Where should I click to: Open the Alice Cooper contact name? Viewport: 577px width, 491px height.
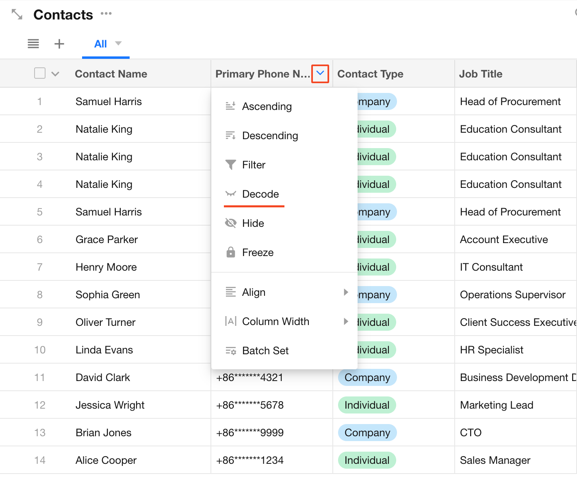point(106,460)
